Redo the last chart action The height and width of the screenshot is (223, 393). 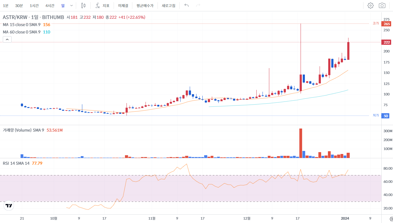point(198,6)
